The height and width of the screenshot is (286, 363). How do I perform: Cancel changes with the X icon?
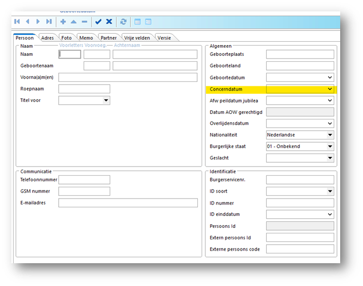click(109, 22)
